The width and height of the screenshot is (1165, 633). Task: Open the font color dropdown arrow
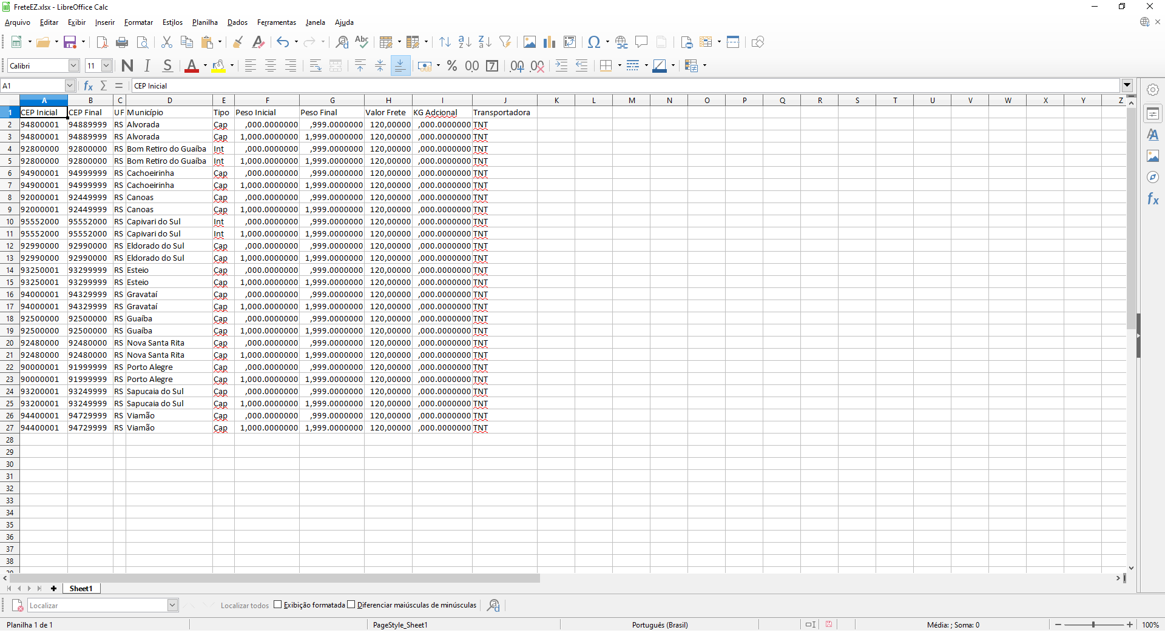[205, 65]
